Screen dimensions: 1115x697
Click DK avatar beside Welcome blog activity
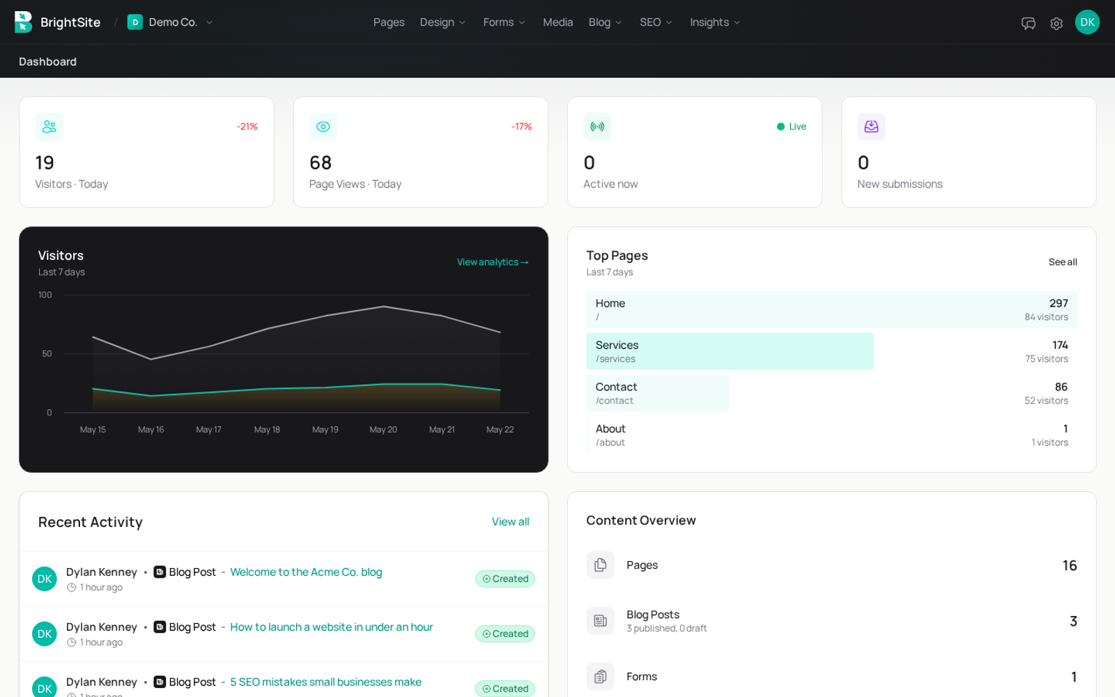tap(45, 579)
